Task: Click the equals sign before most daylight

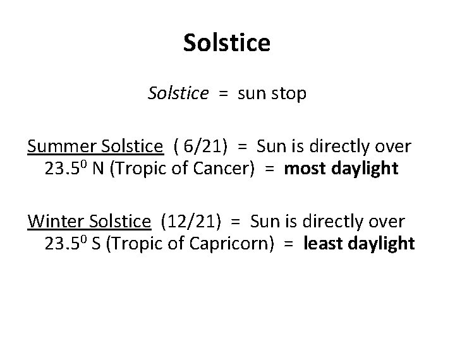Action: pyautogui.click(x=269, y=169)
